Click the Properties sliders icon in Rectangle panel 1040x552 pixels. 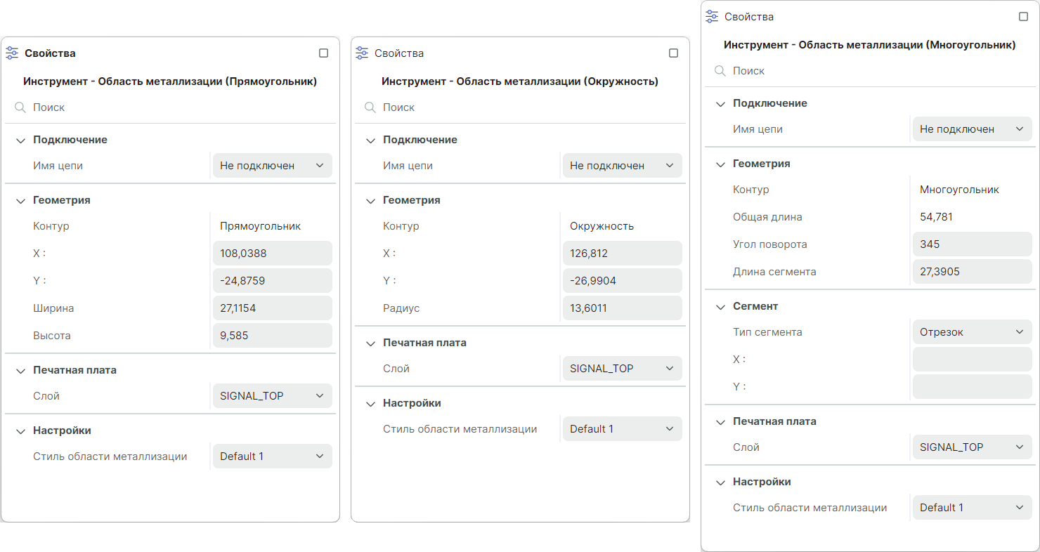12,53
